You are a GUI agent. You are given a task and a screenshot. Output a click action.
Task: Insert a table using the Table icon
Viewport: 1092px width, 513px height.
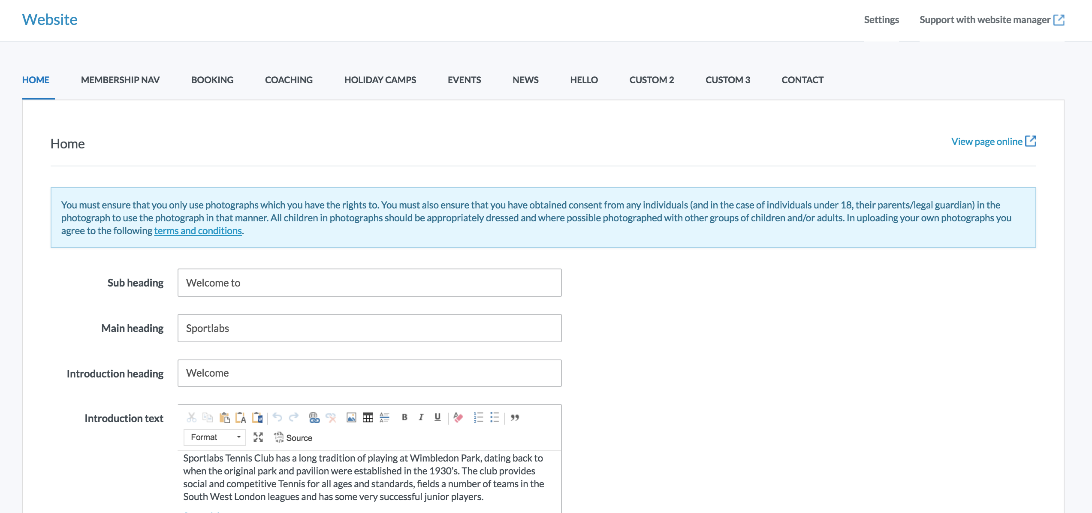pos(368,417)
